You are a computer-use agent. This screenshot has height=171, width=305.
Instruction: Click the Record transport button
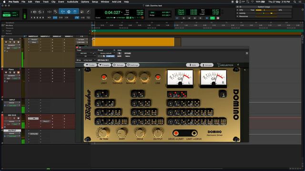218,18
